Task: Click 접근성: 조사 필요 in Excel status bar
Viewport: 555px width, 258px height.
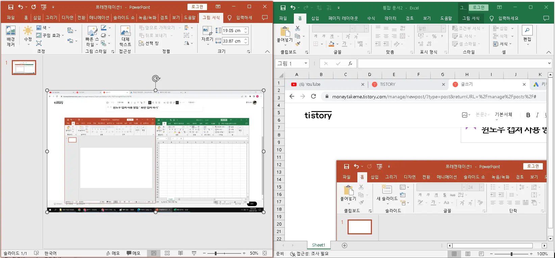Action: 309,254
